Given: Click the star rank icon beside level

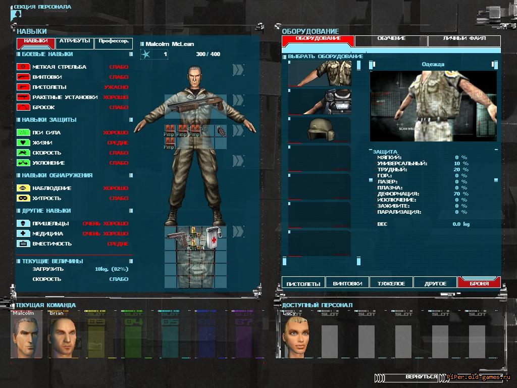Looking at the screenshot, I should pyautogui.click(x=146, y=54).
